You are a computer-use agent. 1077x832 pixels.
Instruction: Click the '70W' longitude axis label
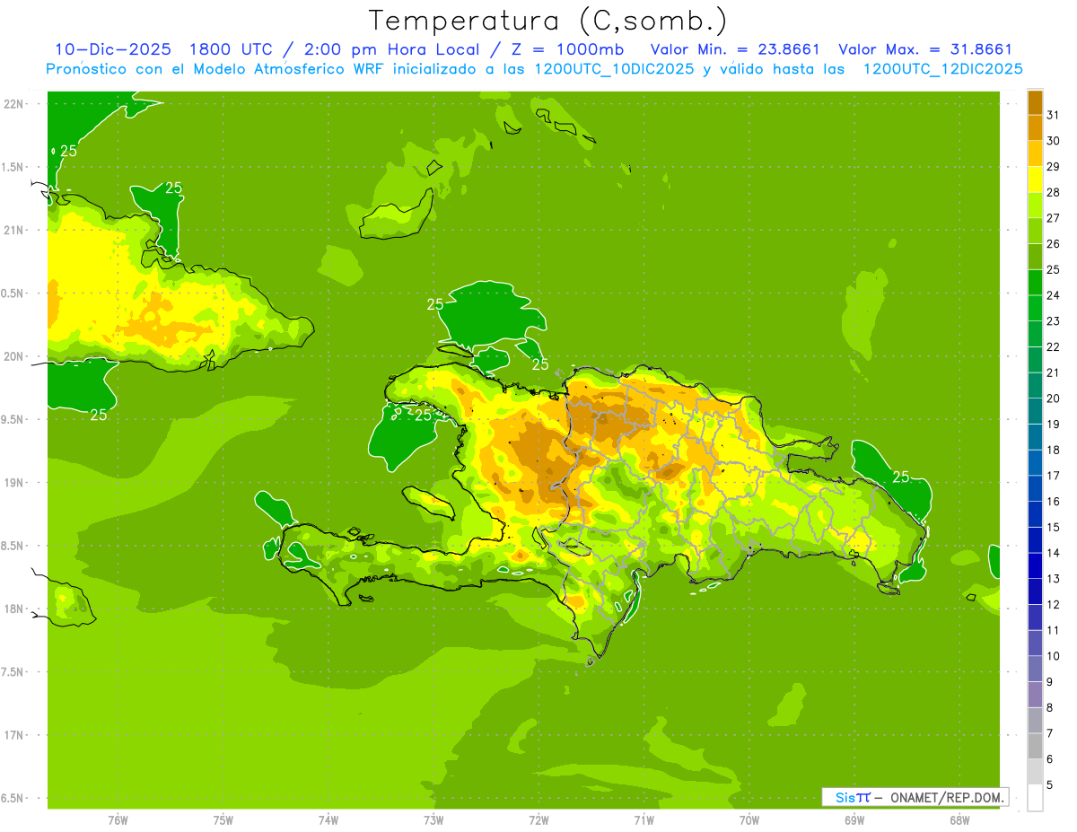[x=749, y=820]
